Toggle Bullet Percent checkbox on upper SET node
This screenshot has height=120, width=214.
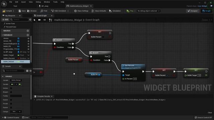click(x=103, y=37)
